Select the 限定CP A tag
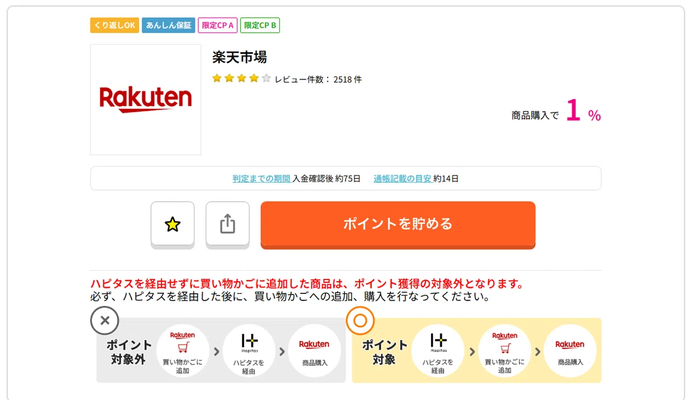Screen dimensions: 695x400 tap(218, 26)
